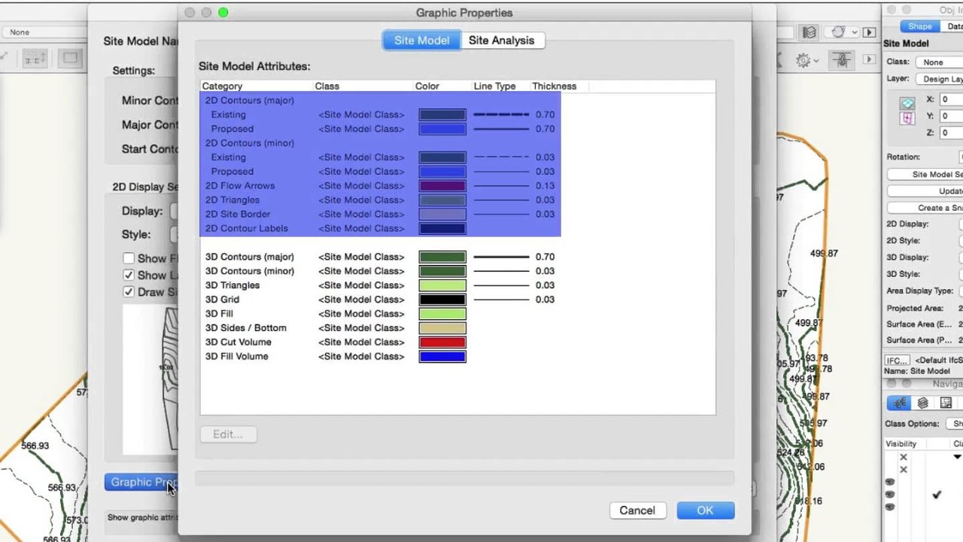Click the first X visibility mark in Navigation
The height and width of the screenshot is (542, 963).
coord(904,457)
